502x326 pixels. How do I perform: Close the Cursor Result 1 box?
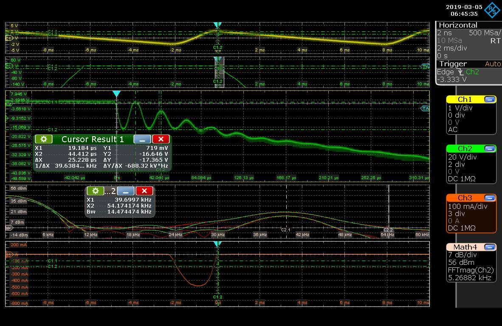pos(161,139)
